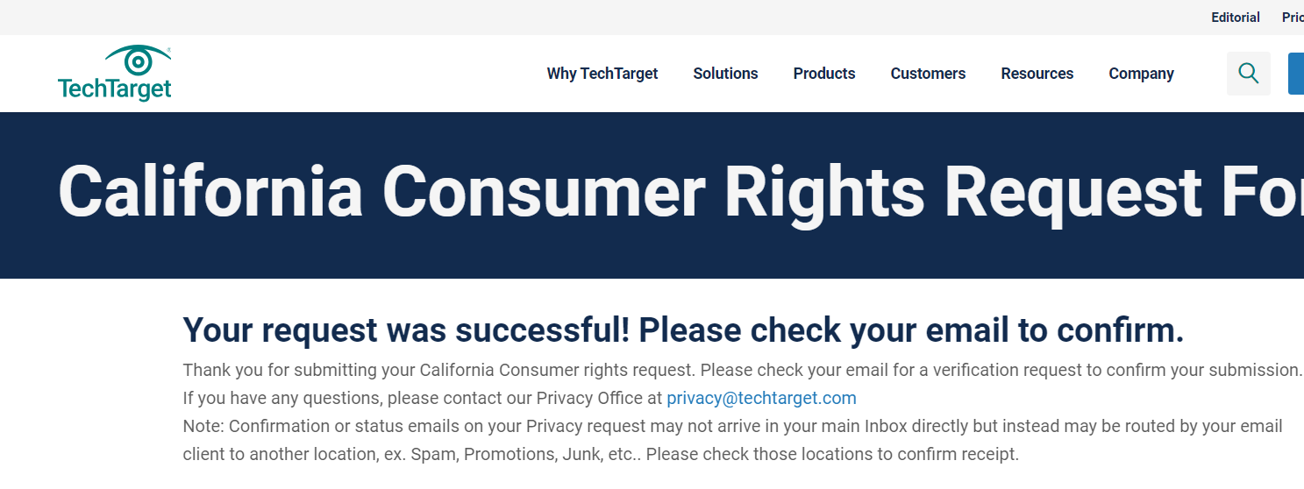
Task: Expand the Company navigation menu
Action: 1141,74
